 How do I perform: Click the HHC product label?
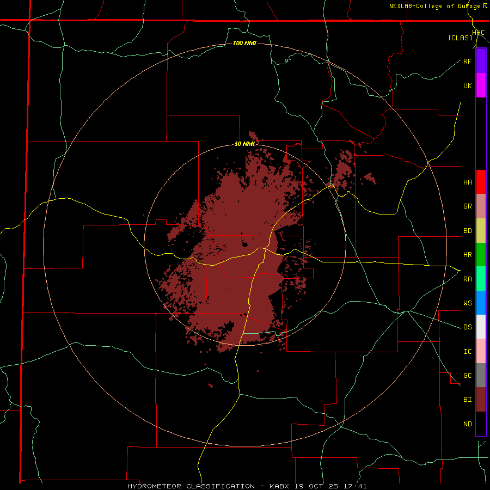(x=478, y=33)
